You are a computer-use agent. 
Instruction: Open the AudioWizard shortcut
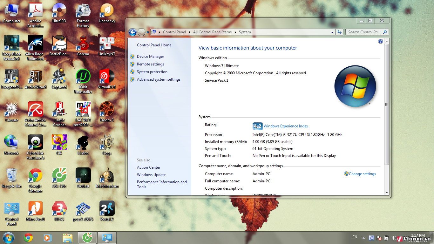point(36,79)
